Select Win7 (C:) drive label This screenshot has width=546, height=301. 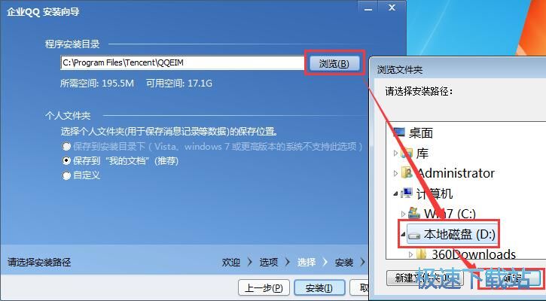pos(450,214)
